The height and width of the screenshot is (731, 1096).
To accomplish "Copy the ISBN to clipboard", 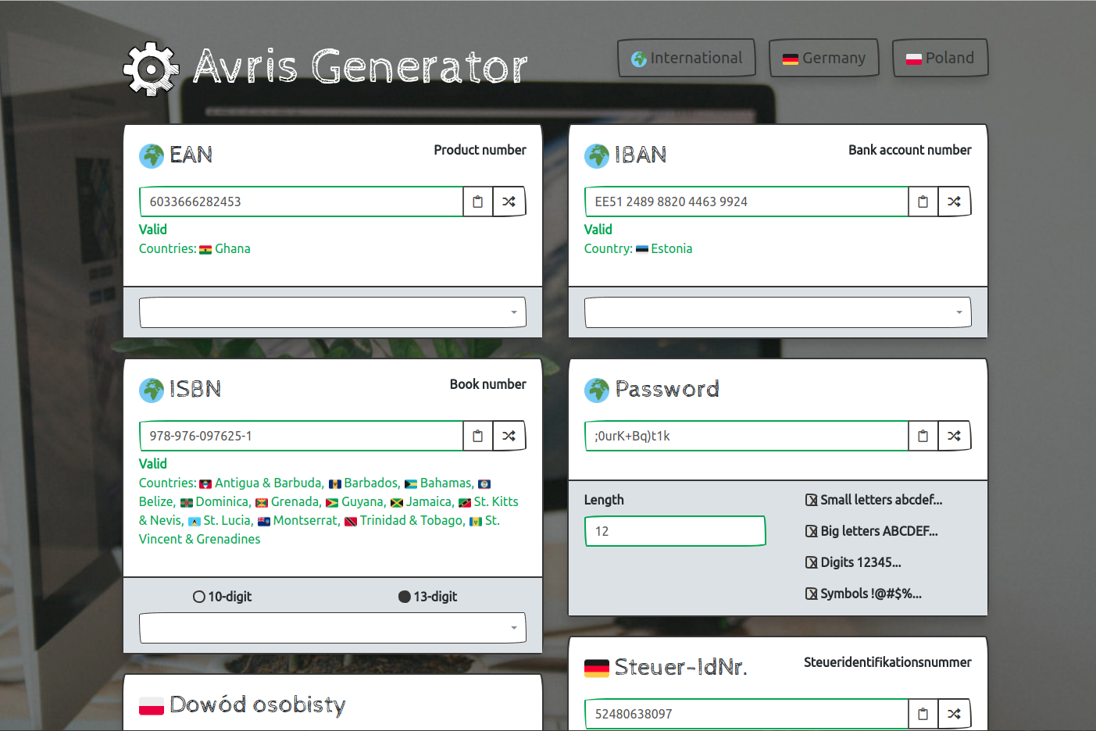I will pos(478,436).
